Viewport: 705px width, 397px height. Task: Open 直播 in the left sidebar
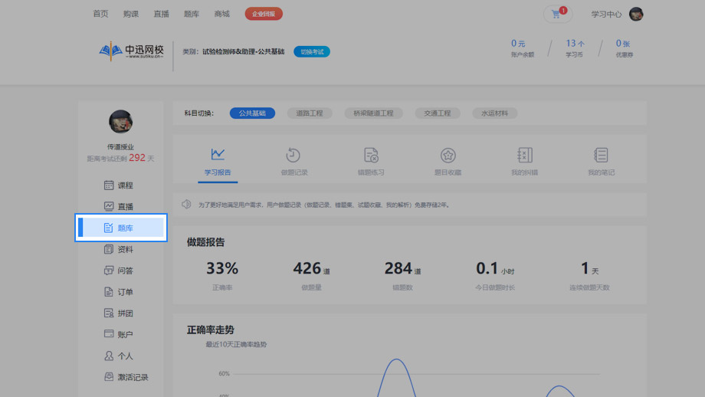[x=119, y=207]
